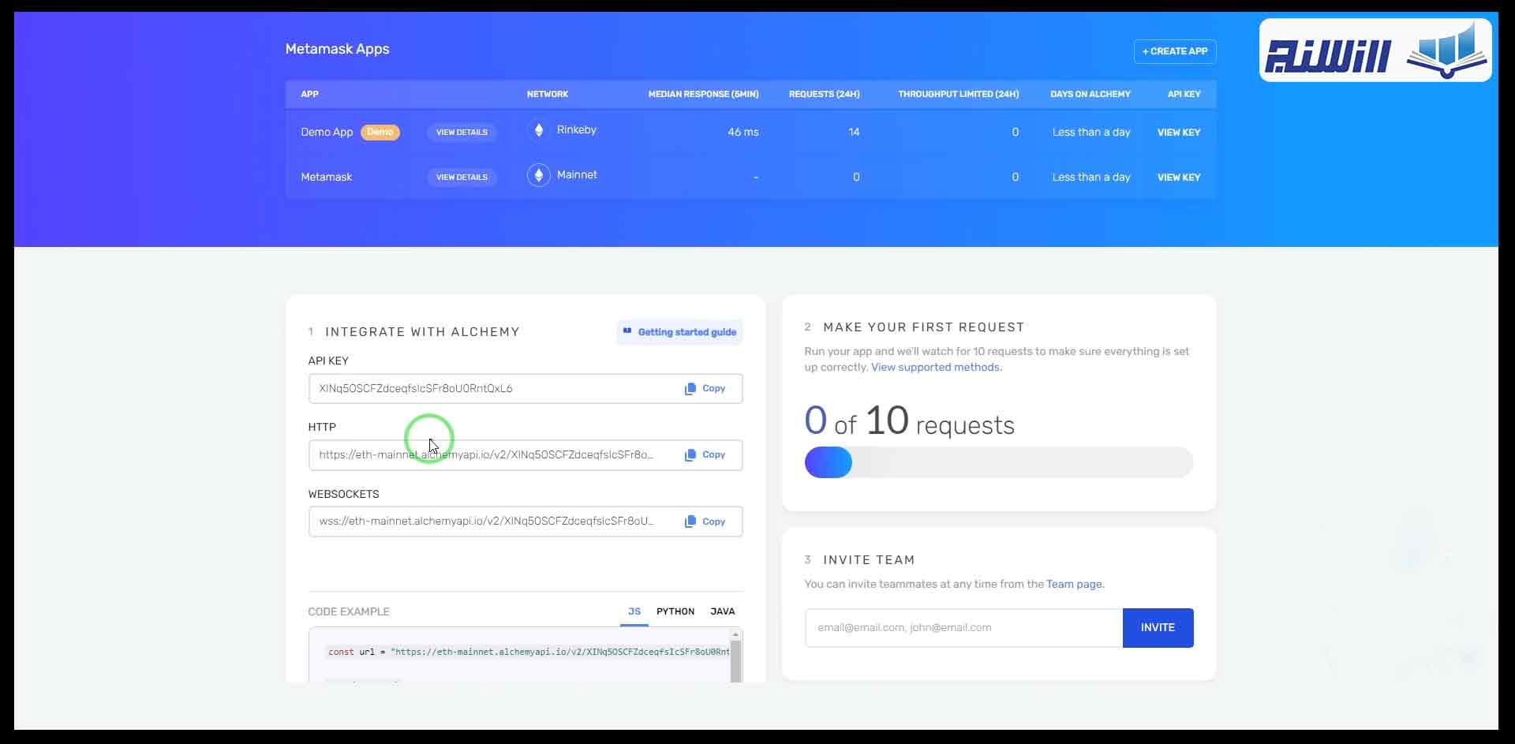
Task: Click the const url code line
Action: coord(529,652)
